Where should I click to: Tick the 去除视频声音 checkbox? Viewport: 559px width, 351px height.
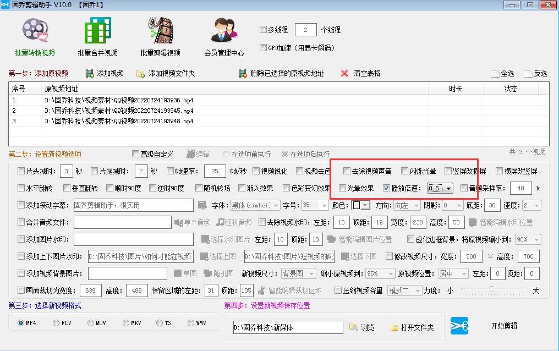click(x=347, y=171)
